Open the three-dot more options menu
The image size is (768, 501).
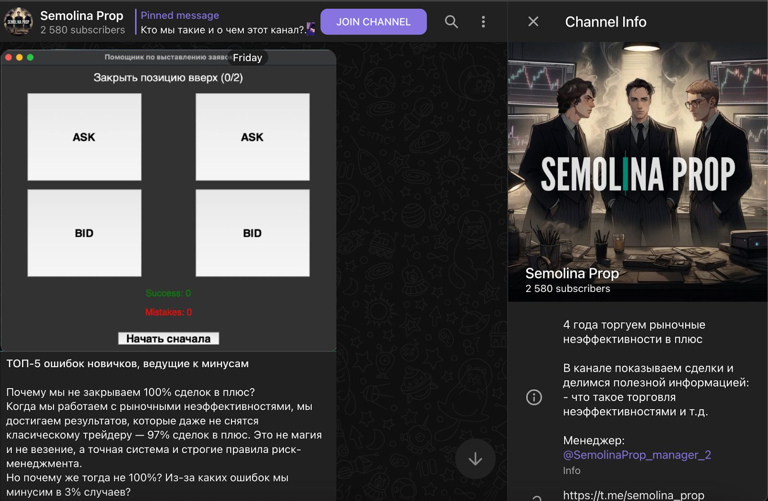click(x=483, y=22)
